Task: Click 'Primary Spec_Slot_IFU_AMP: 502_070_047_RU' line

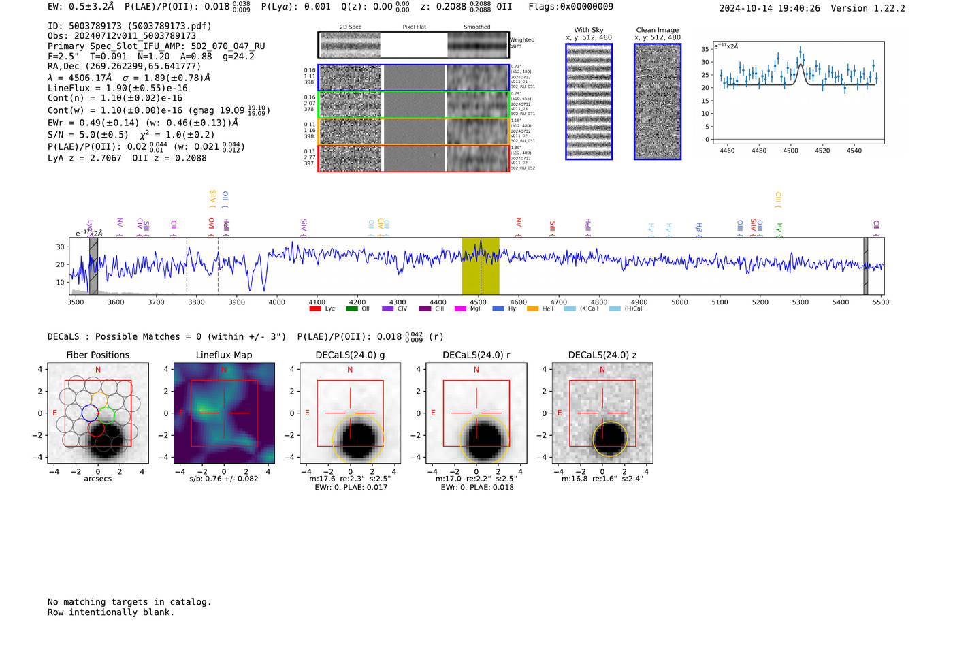Action: click(157, 46)
